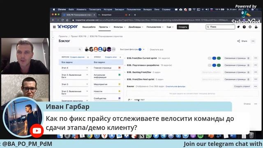The width and height of the screenshot is (263, 148).
Task: Open the Jira app switcher grid
Action: coord(54,27)
